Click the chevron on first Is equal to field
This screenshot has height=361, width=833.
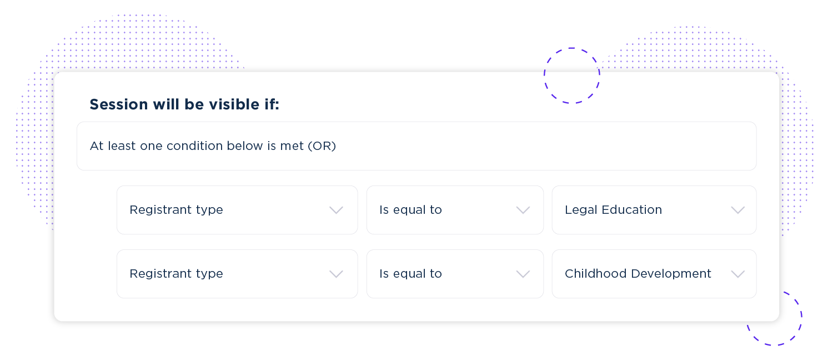[x=522, y=210]
